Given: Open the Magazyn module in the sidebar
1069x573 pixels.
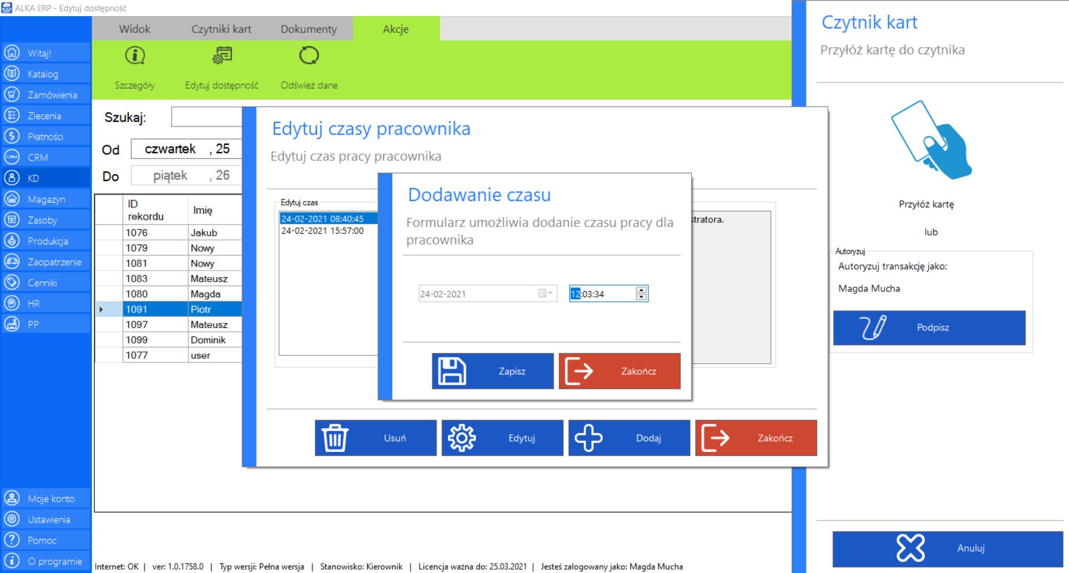Looking at the screenshot, I should (46, 199).
